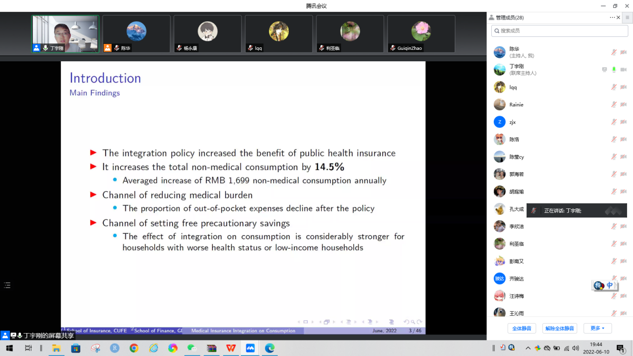Viewport: 633px width, 356px height.
Task: Click 丁宇刚's screen sharing indicator icon
Action: tap(605, 70)
